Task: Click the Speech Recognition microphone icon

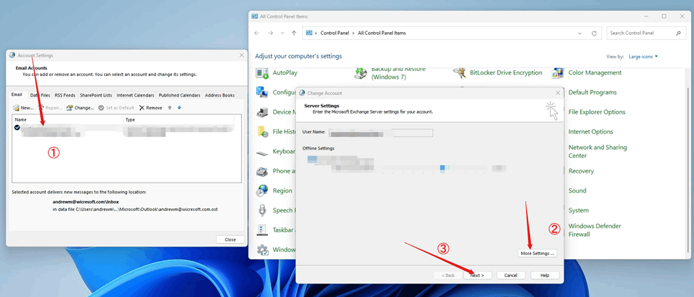Action: click(263, 210)
